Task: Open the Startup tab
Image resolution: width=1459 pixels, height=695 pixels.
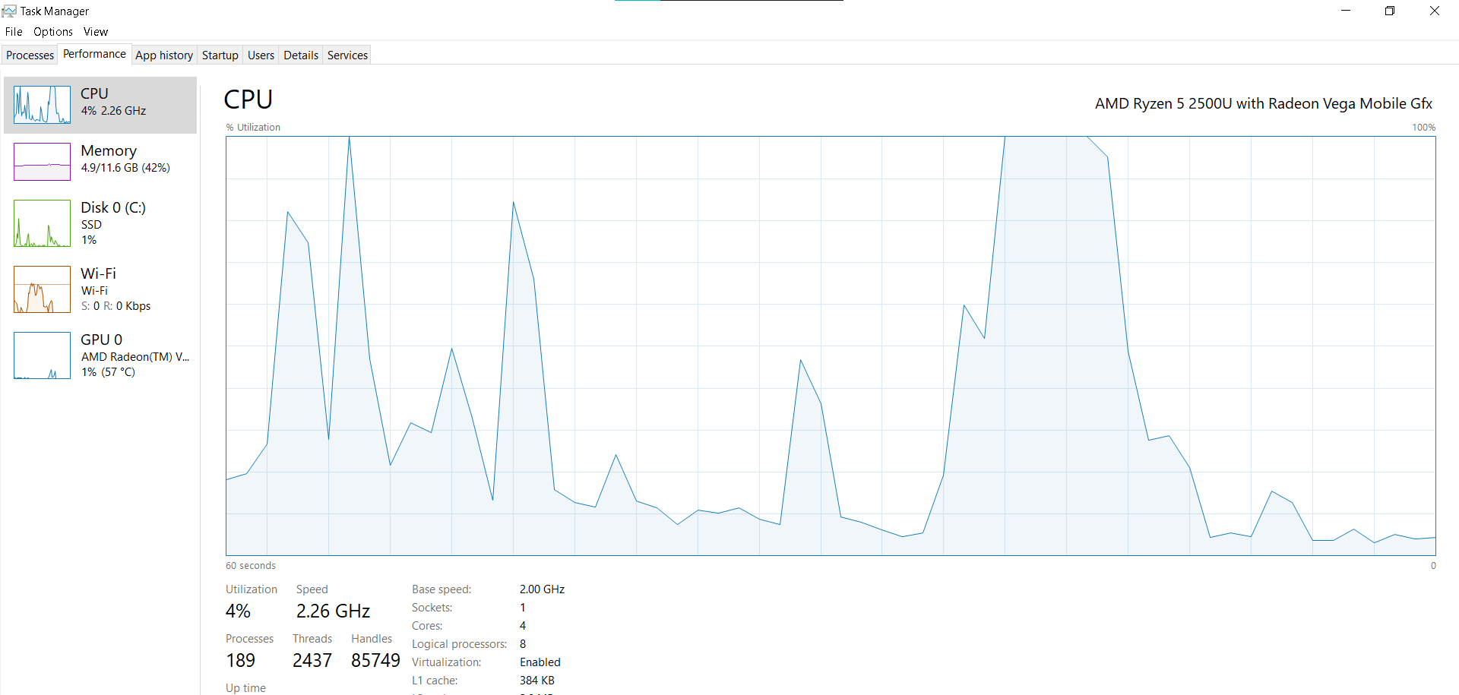Action: click(x=220, y=55)
